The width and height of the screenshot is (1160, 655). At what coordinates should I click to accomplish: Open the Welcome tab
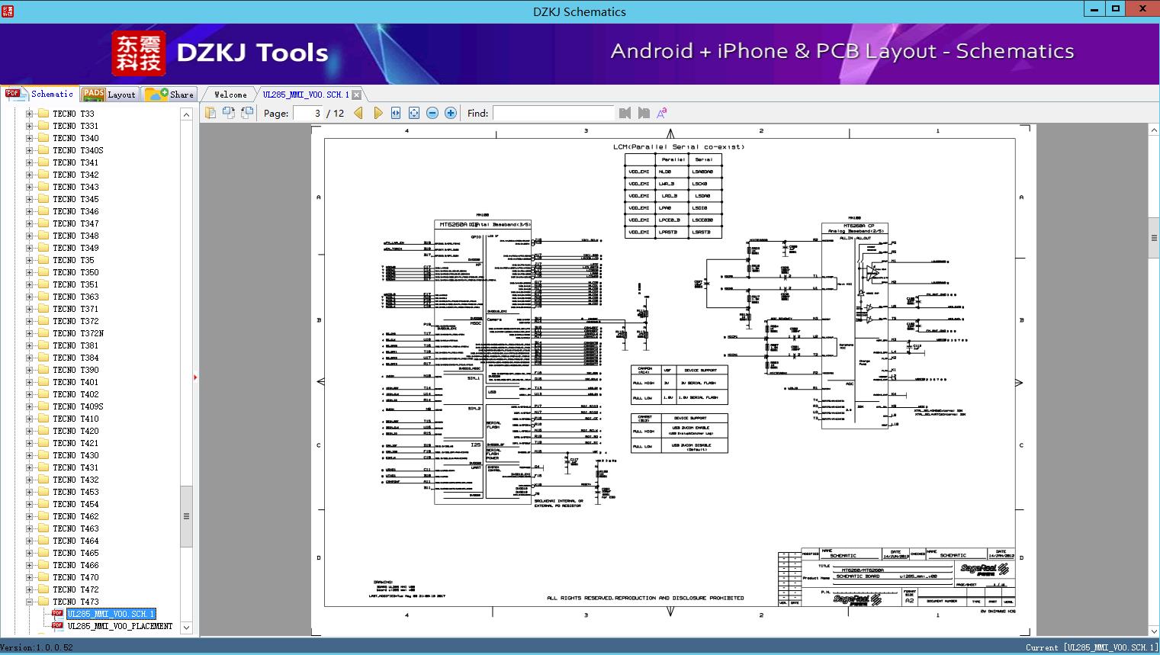point(230,95)
